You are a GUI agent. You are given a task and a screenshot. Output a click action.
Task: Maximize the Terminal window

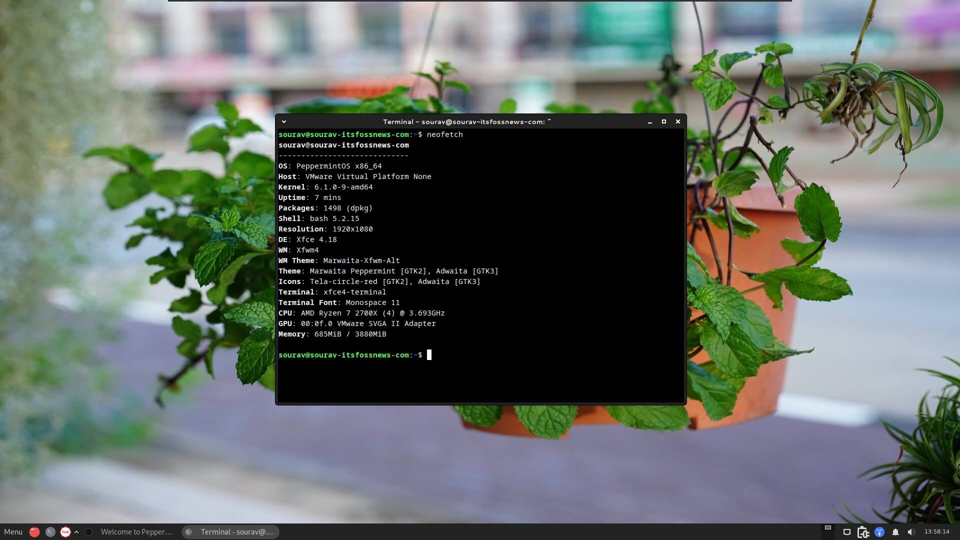coord(664,121)
